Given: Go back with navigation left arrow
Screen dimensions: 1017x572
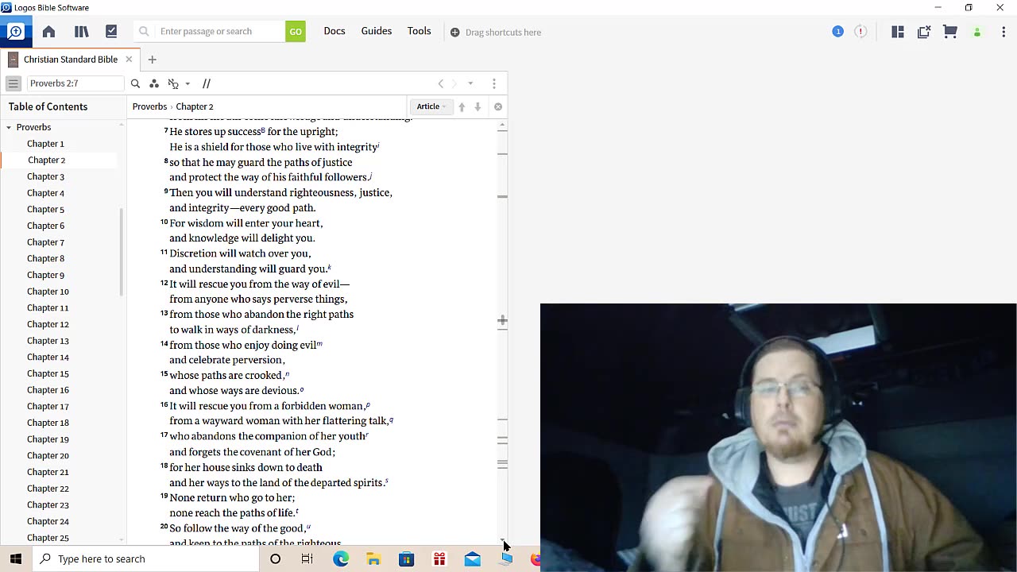Looking at the screenshot, I should [441, 83].
